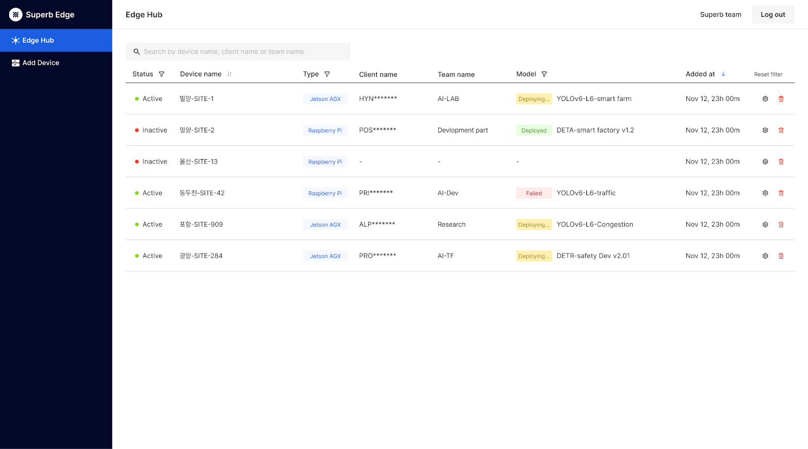Click the Superb Edge logo icon
Image resolution: width=808 pixels, height=449 pixels.
[x=16, y=15]
